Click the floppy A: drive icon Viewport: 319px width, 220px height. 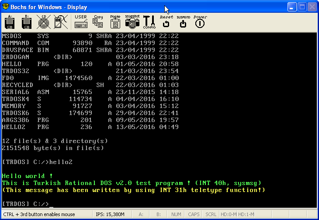point(10,22)
